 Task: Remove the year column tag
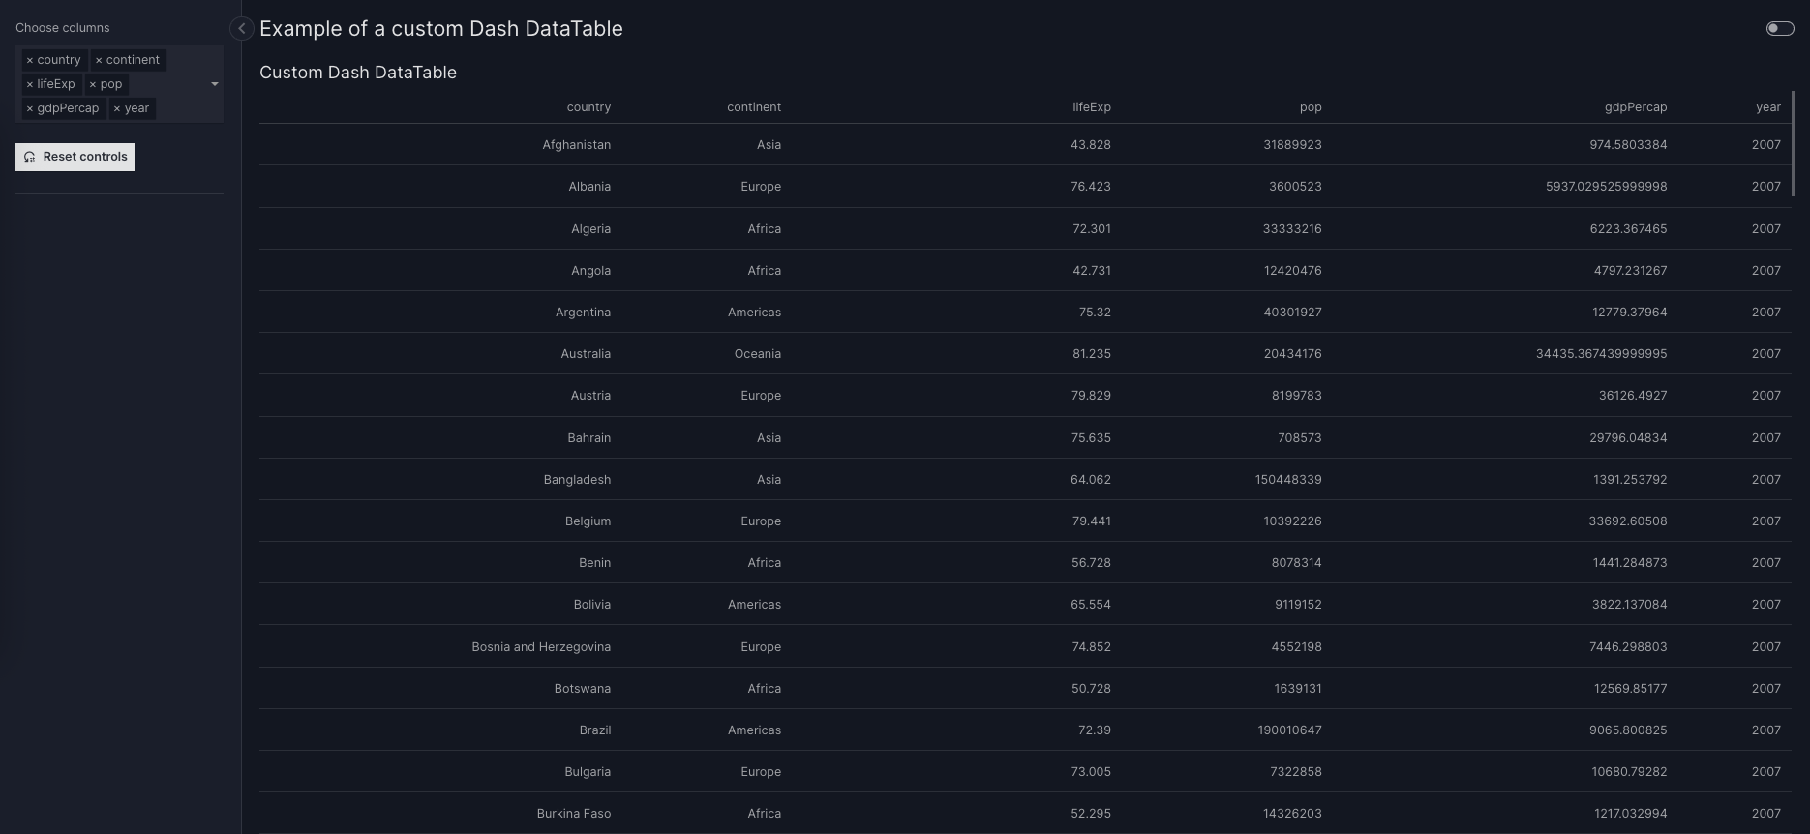coord(117,108)
